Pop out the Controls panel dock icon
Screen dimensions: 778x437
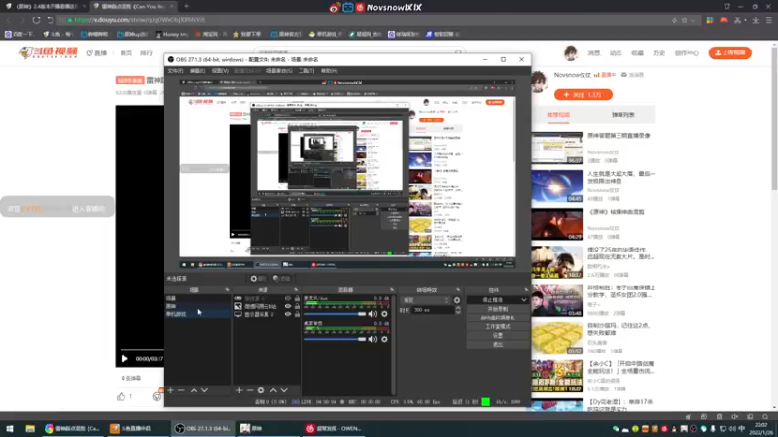coord(526,290)
